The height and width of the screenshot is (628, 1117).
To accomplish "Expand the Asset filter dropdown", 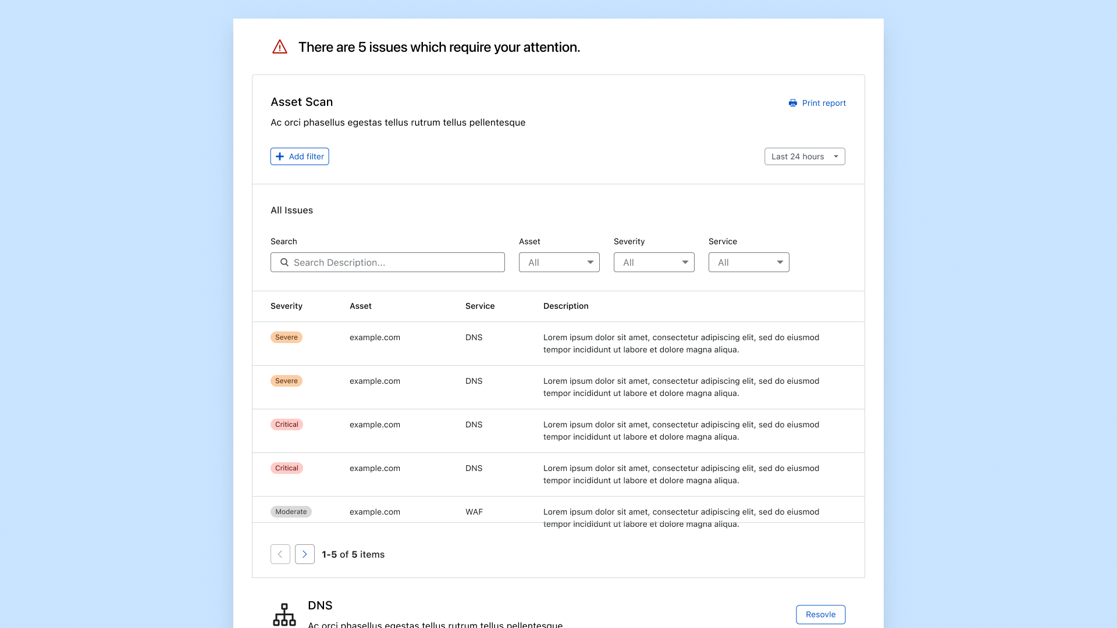I will 559,262.
